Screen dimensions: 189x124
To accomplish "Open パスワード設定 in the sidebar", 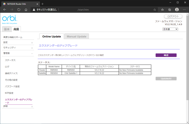I will click(12, 86).
